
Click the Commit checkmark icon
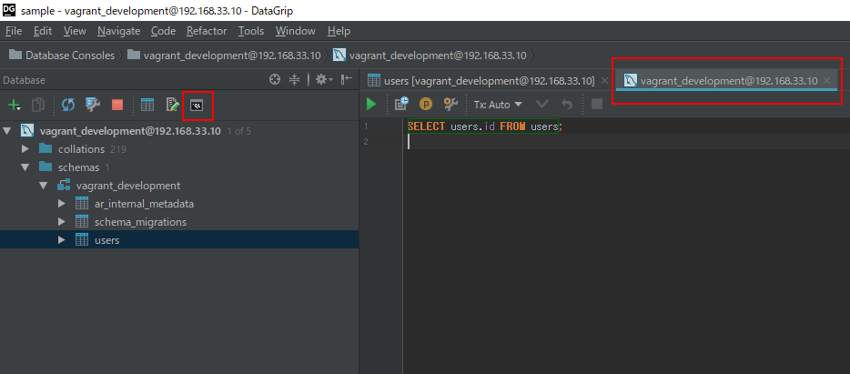(542, 104)
